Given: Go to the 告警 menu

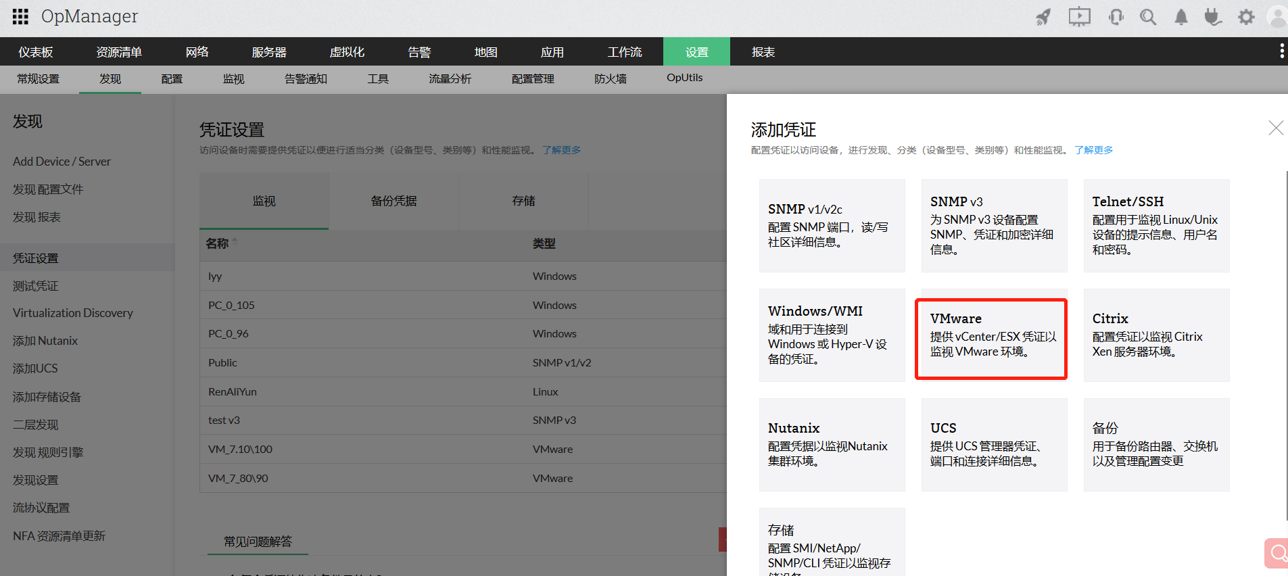Looking at the screenshot, I should point(419,52).
